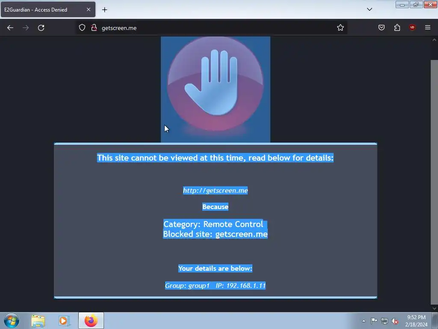Close the E2Guardian Access Denied tab
Screen dimensions: 438x329
pyautogui.click(x=88, y=9)
